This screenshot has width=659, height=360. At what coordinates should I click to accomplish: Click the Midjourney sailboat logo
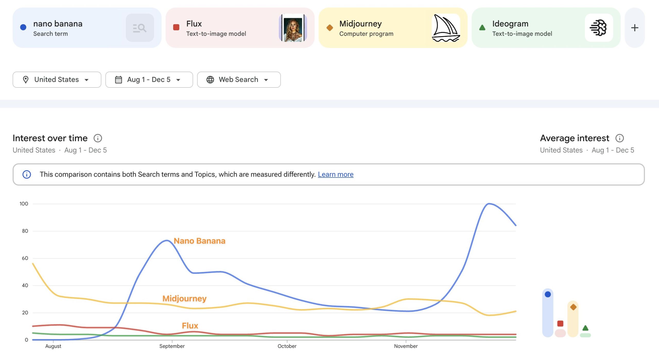point(446,28)
